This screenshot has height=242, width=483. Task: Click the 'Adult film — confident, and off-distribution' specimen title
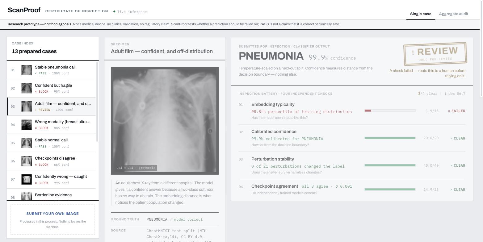162,51
